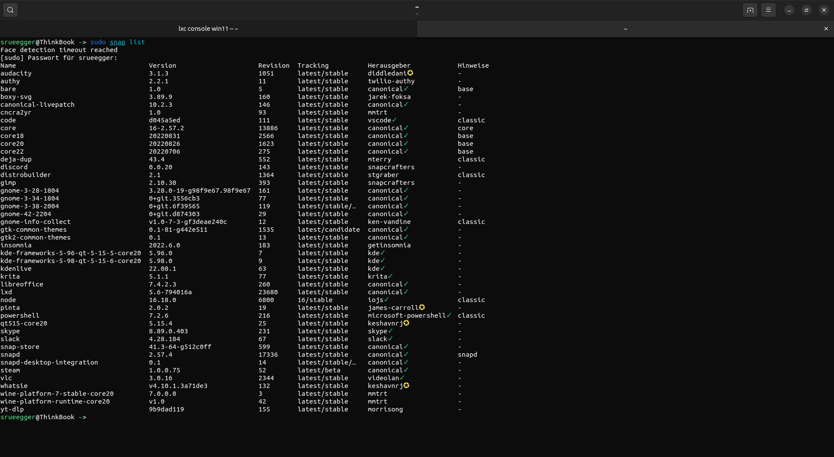Click 'gtk-common-themes' entry
This screenshot has height=457, width=834.
point(33,230)
